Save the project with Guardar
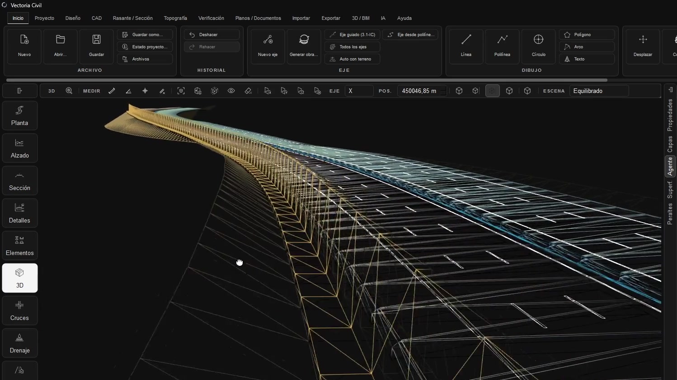This screenshot has width=677, height=380. click(x=96, y=46)
